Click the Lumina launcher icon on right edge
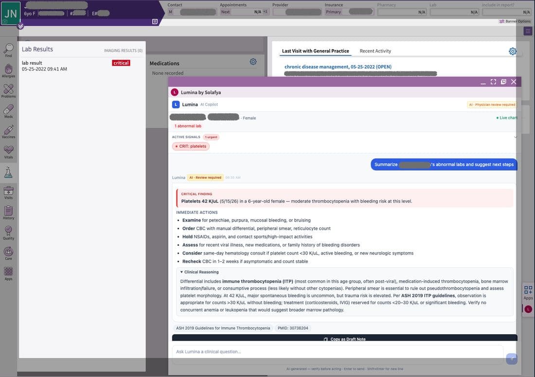Image resolution: width=535 pixels, height=377 pixels. pos(528,309)
